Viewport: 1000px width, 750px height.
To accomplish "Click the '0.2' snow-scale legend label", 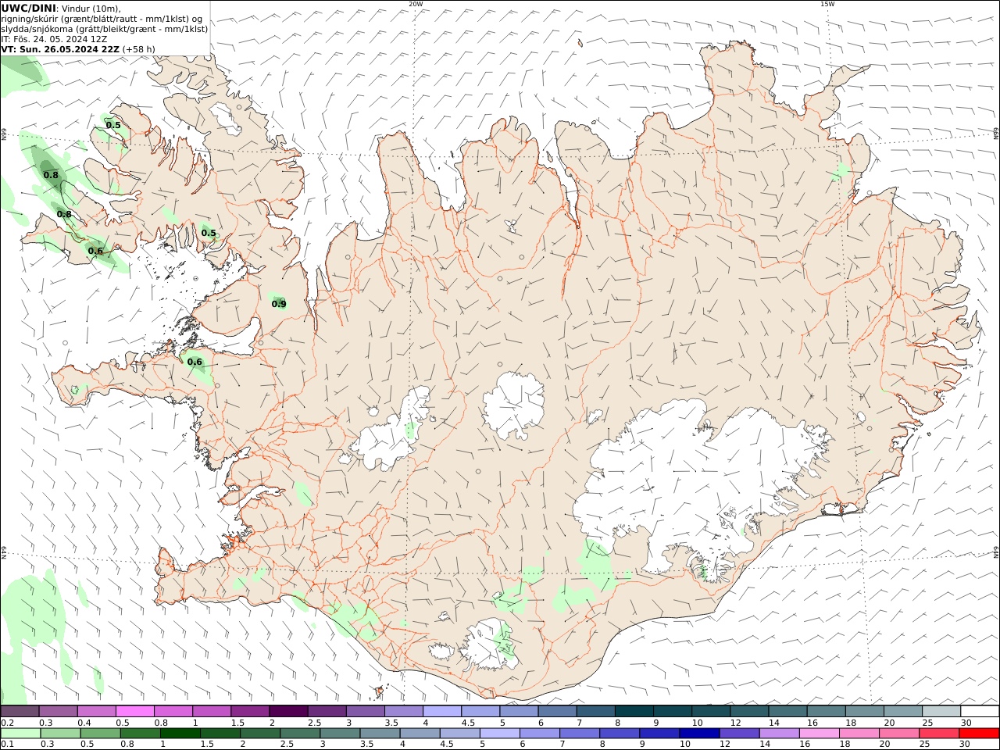I will coord(8,723).
